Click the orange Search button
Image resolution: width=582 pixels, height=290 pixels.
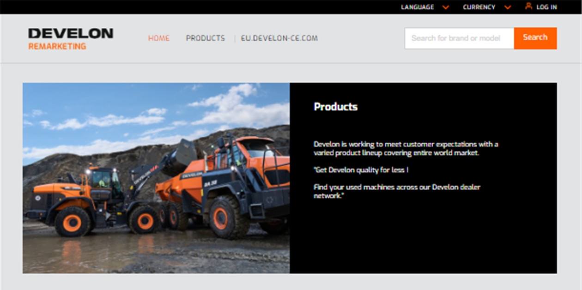pyautogui.click(x=535, y=38)
